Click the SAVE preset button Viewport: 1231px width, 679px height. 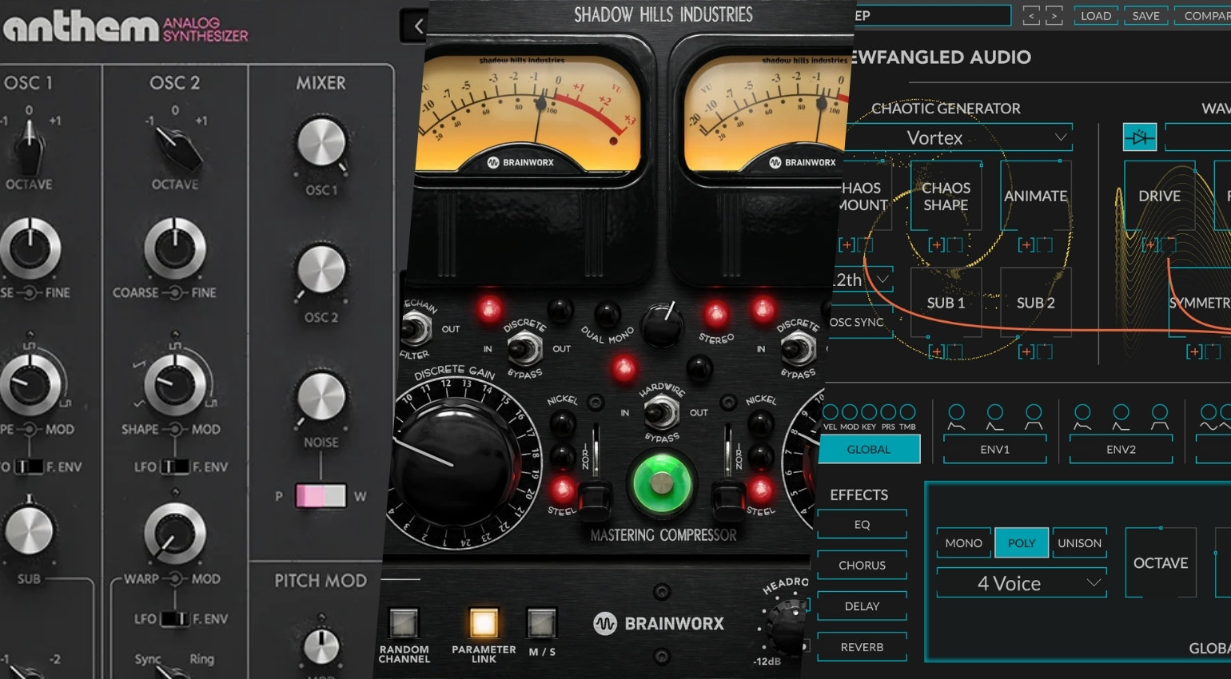tap(1145, 15)
